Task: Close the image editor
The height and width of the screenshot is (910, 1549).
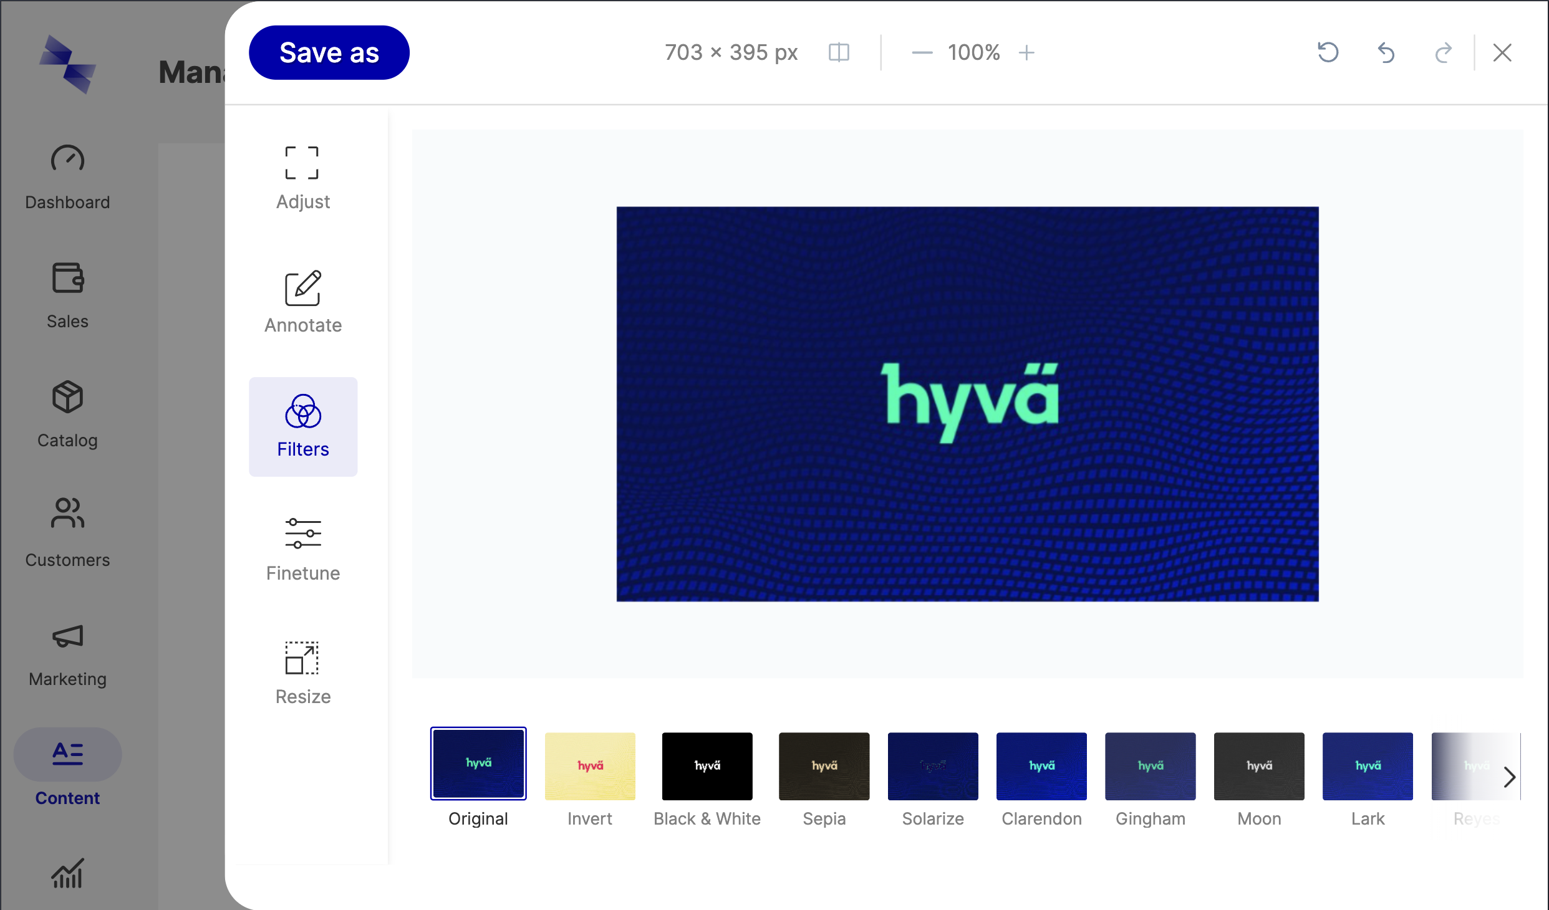Action: tap(1502, 53)
